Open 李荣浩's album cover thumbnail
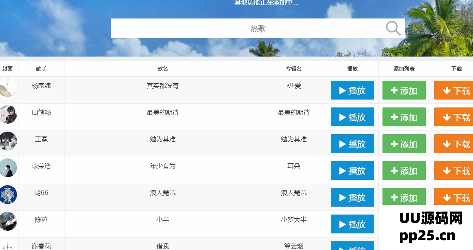This screenshot has height=250, width=473. pyautogui.click(x=8, y=168)
